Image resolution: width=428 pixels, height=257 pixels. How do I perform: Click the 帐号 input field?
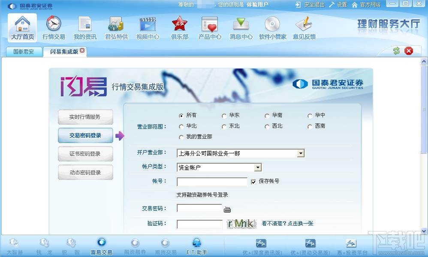point(212,182)
